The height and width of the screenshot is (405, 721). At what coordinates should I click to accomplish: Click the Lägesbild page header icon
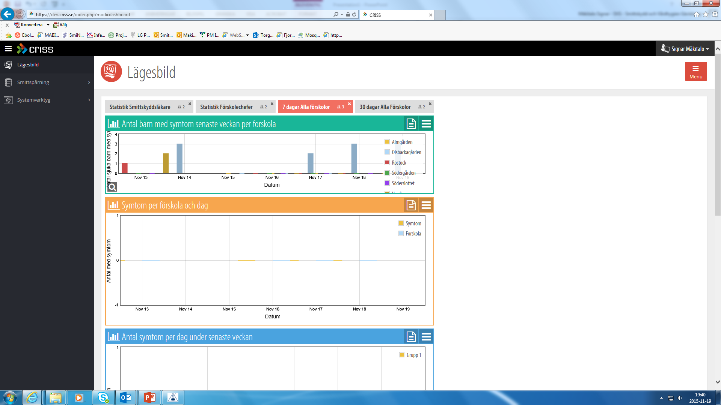point(111,71)
